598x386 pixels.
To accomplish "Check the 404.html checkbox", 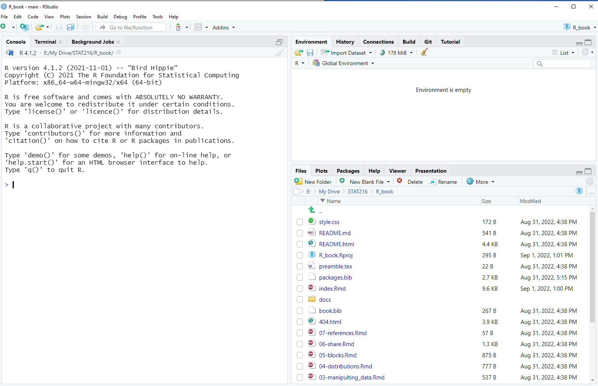I will pyautogui.click(x=300, y=322).
